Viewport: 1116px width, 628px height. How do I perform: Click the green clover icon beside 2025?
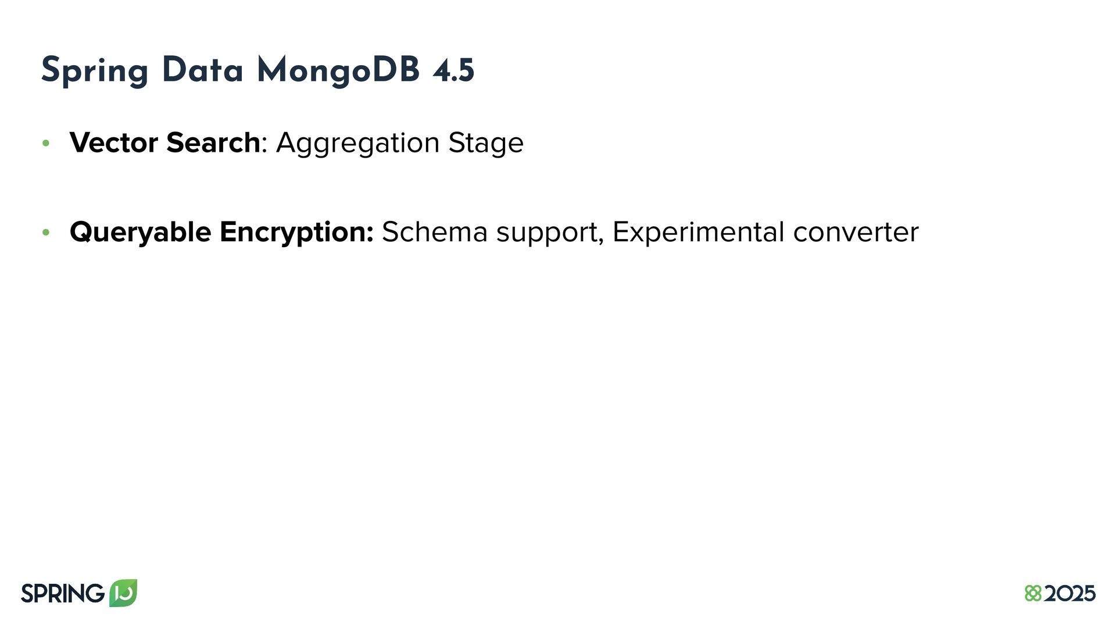pyautogui.click(x=1033, y=594)
